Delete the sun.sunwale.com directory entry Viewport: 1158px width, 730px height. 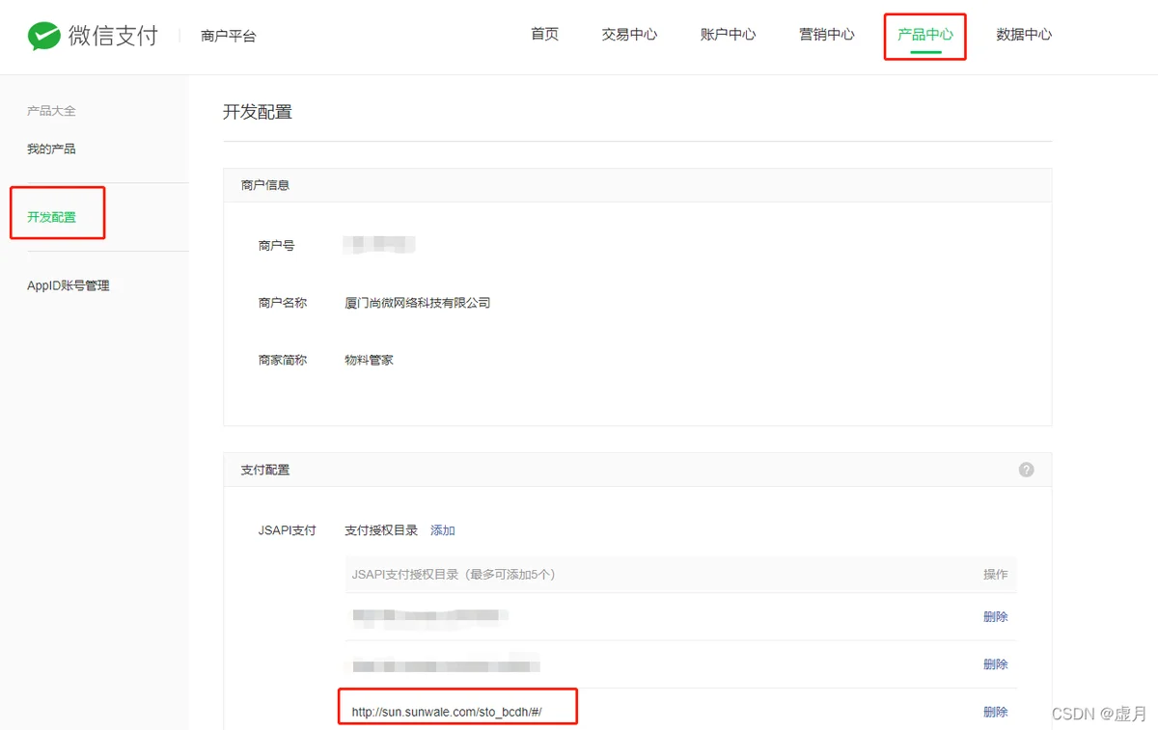coord(995,712)
